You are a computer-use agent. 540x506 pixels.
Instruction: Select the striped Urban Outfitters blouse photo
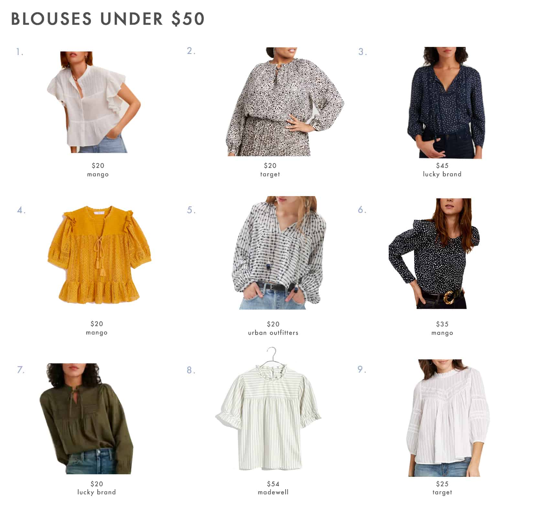[279, 253]
